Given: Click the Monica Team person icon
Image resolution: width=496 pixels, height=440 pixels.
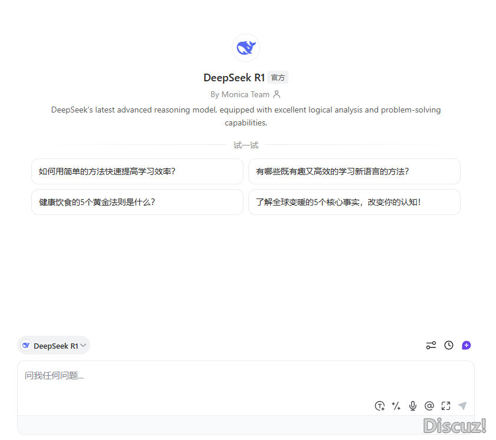Looking at the screenshot, I should coord(277,94).
